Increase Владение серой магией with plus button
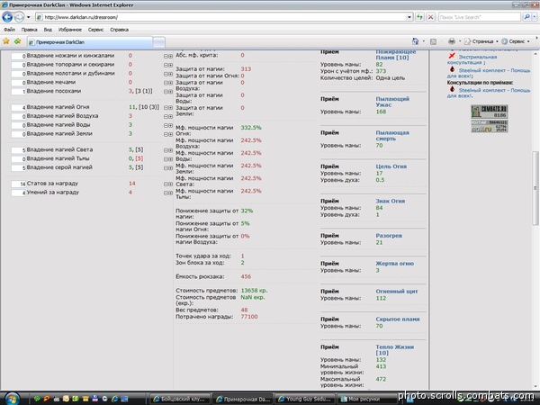540x405 pixels. (x=170, y=167)
